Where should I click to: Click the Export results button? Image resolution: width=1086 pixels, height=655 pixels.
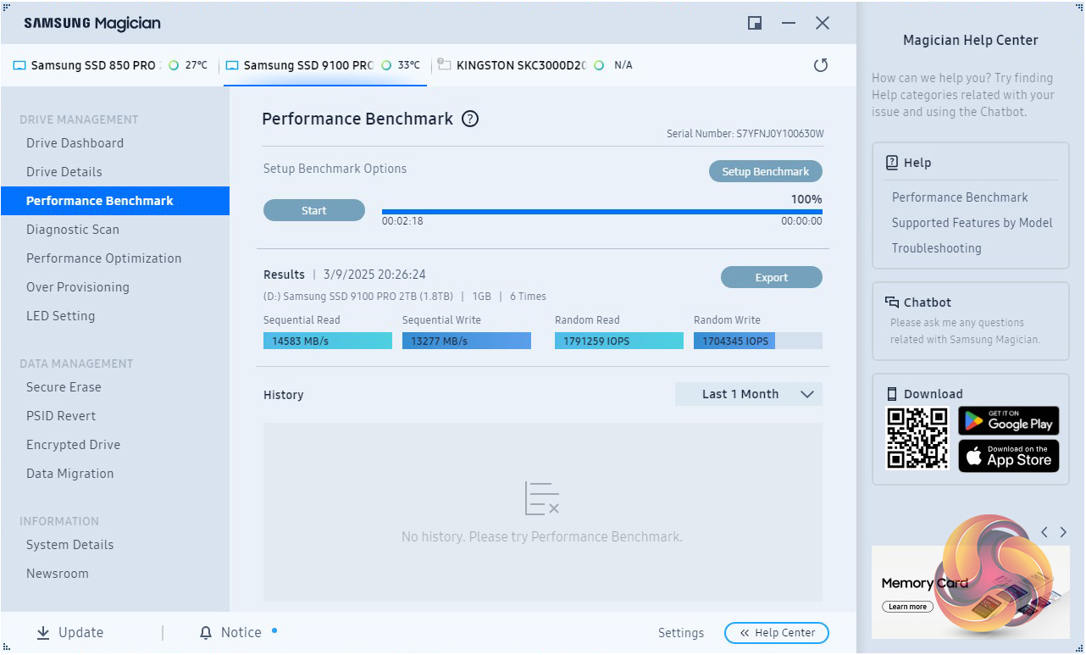771,278
